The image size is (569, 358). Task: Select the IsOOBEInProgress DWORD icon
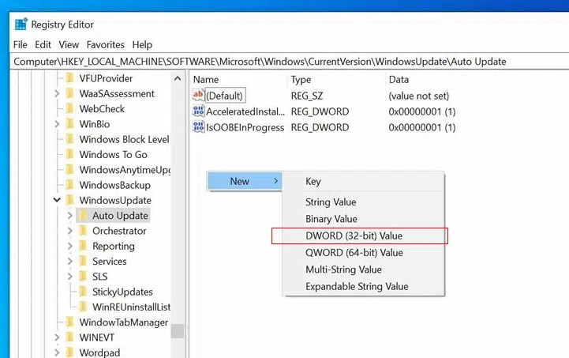point(198,127)
